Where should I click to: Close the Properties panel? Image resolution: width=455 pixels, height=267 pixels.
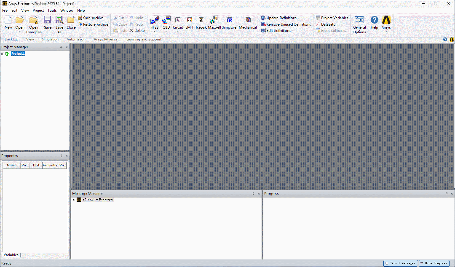pyautogui.click(x=67, y=156)
